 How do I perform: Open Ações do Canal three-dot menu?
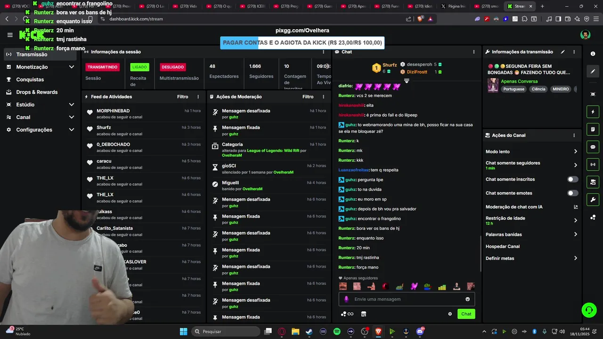574,135
